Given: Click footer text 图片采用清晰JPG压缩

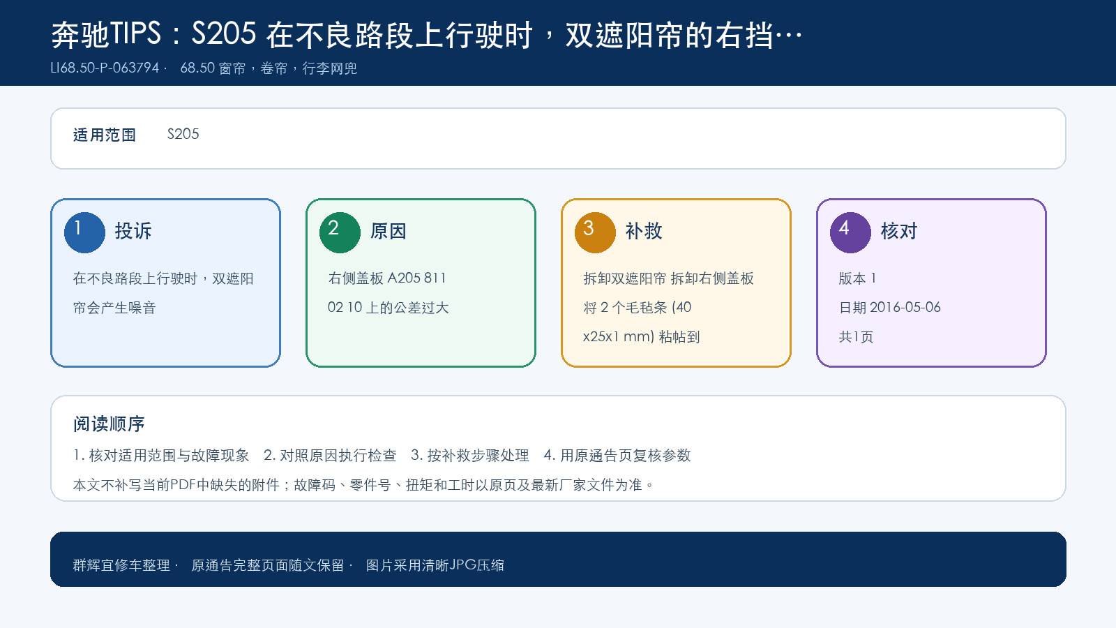Looking at the screenshot, I should point(435,565).
